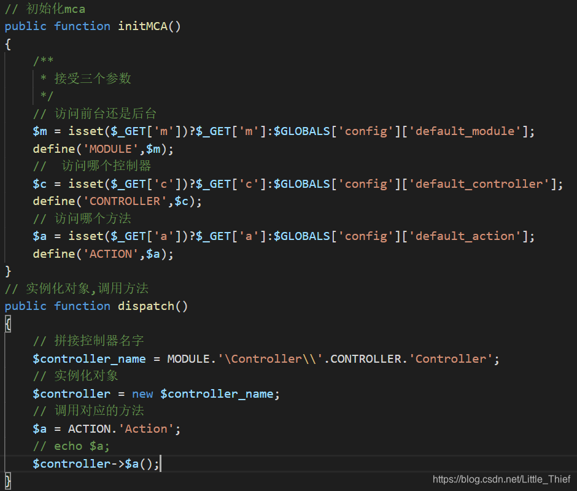The image size is (577, 491).
Task: Click the string '\Controller\\'
Action: [270, 358]
